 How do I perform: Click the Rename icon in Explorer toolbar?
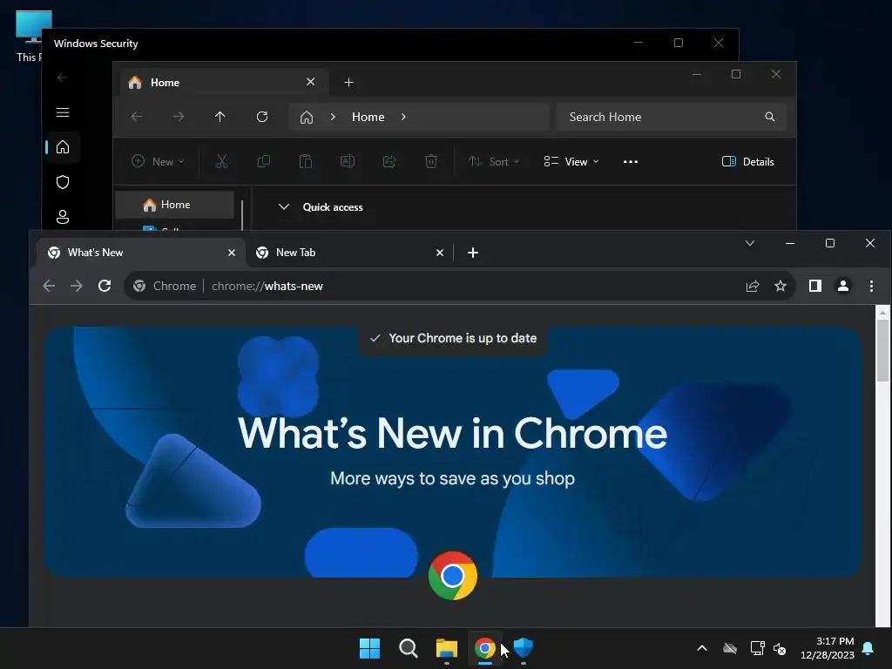[348, 161]
